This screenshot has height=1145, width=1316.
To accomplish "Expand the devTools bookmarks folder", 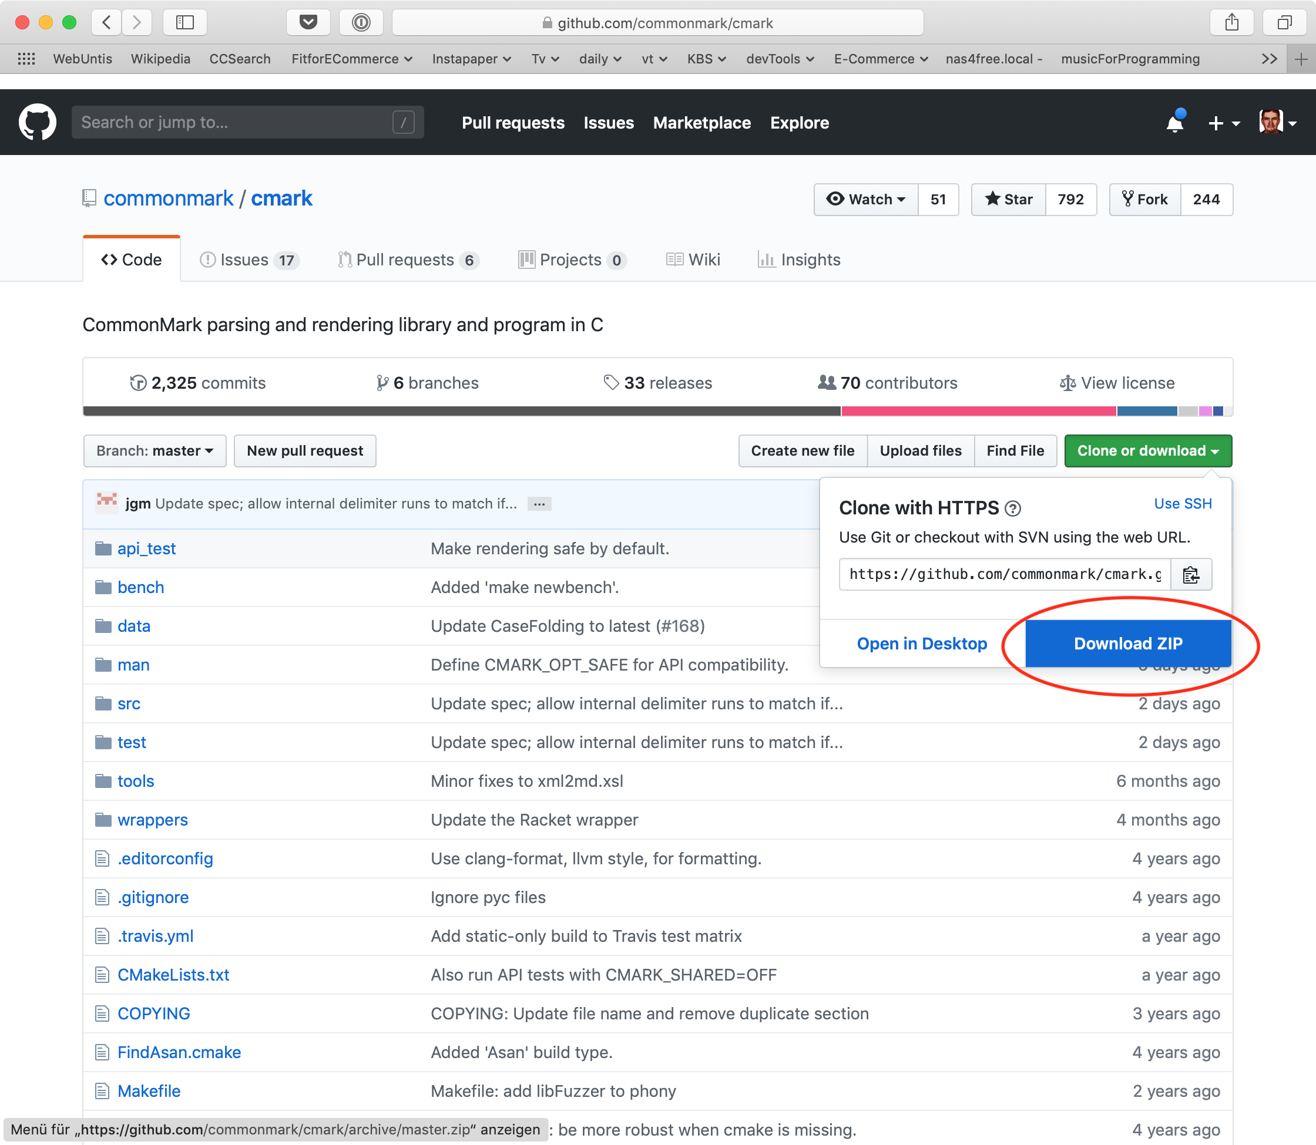I will [x=780, y=59].
